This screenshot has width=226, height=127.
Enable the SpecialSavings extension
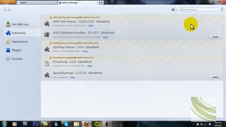click(215, 77)
